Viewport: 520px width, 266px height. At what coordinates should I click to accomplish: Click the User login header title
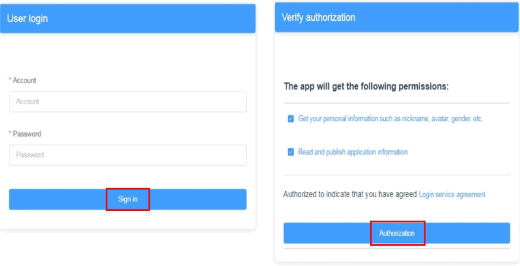tap(27, 18)
